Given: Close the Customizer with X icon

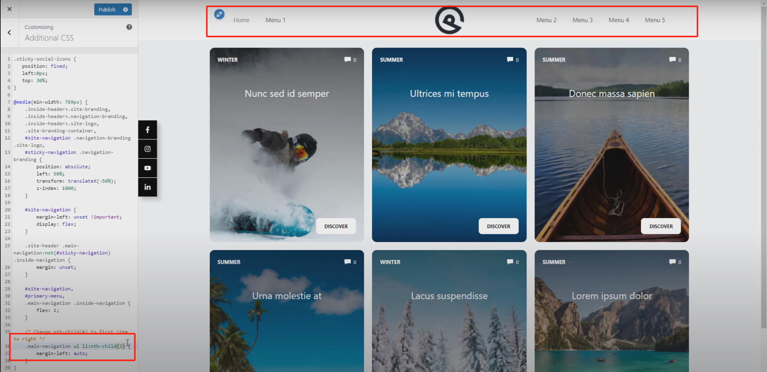Looking at the screenshot, I should [10, 9].
